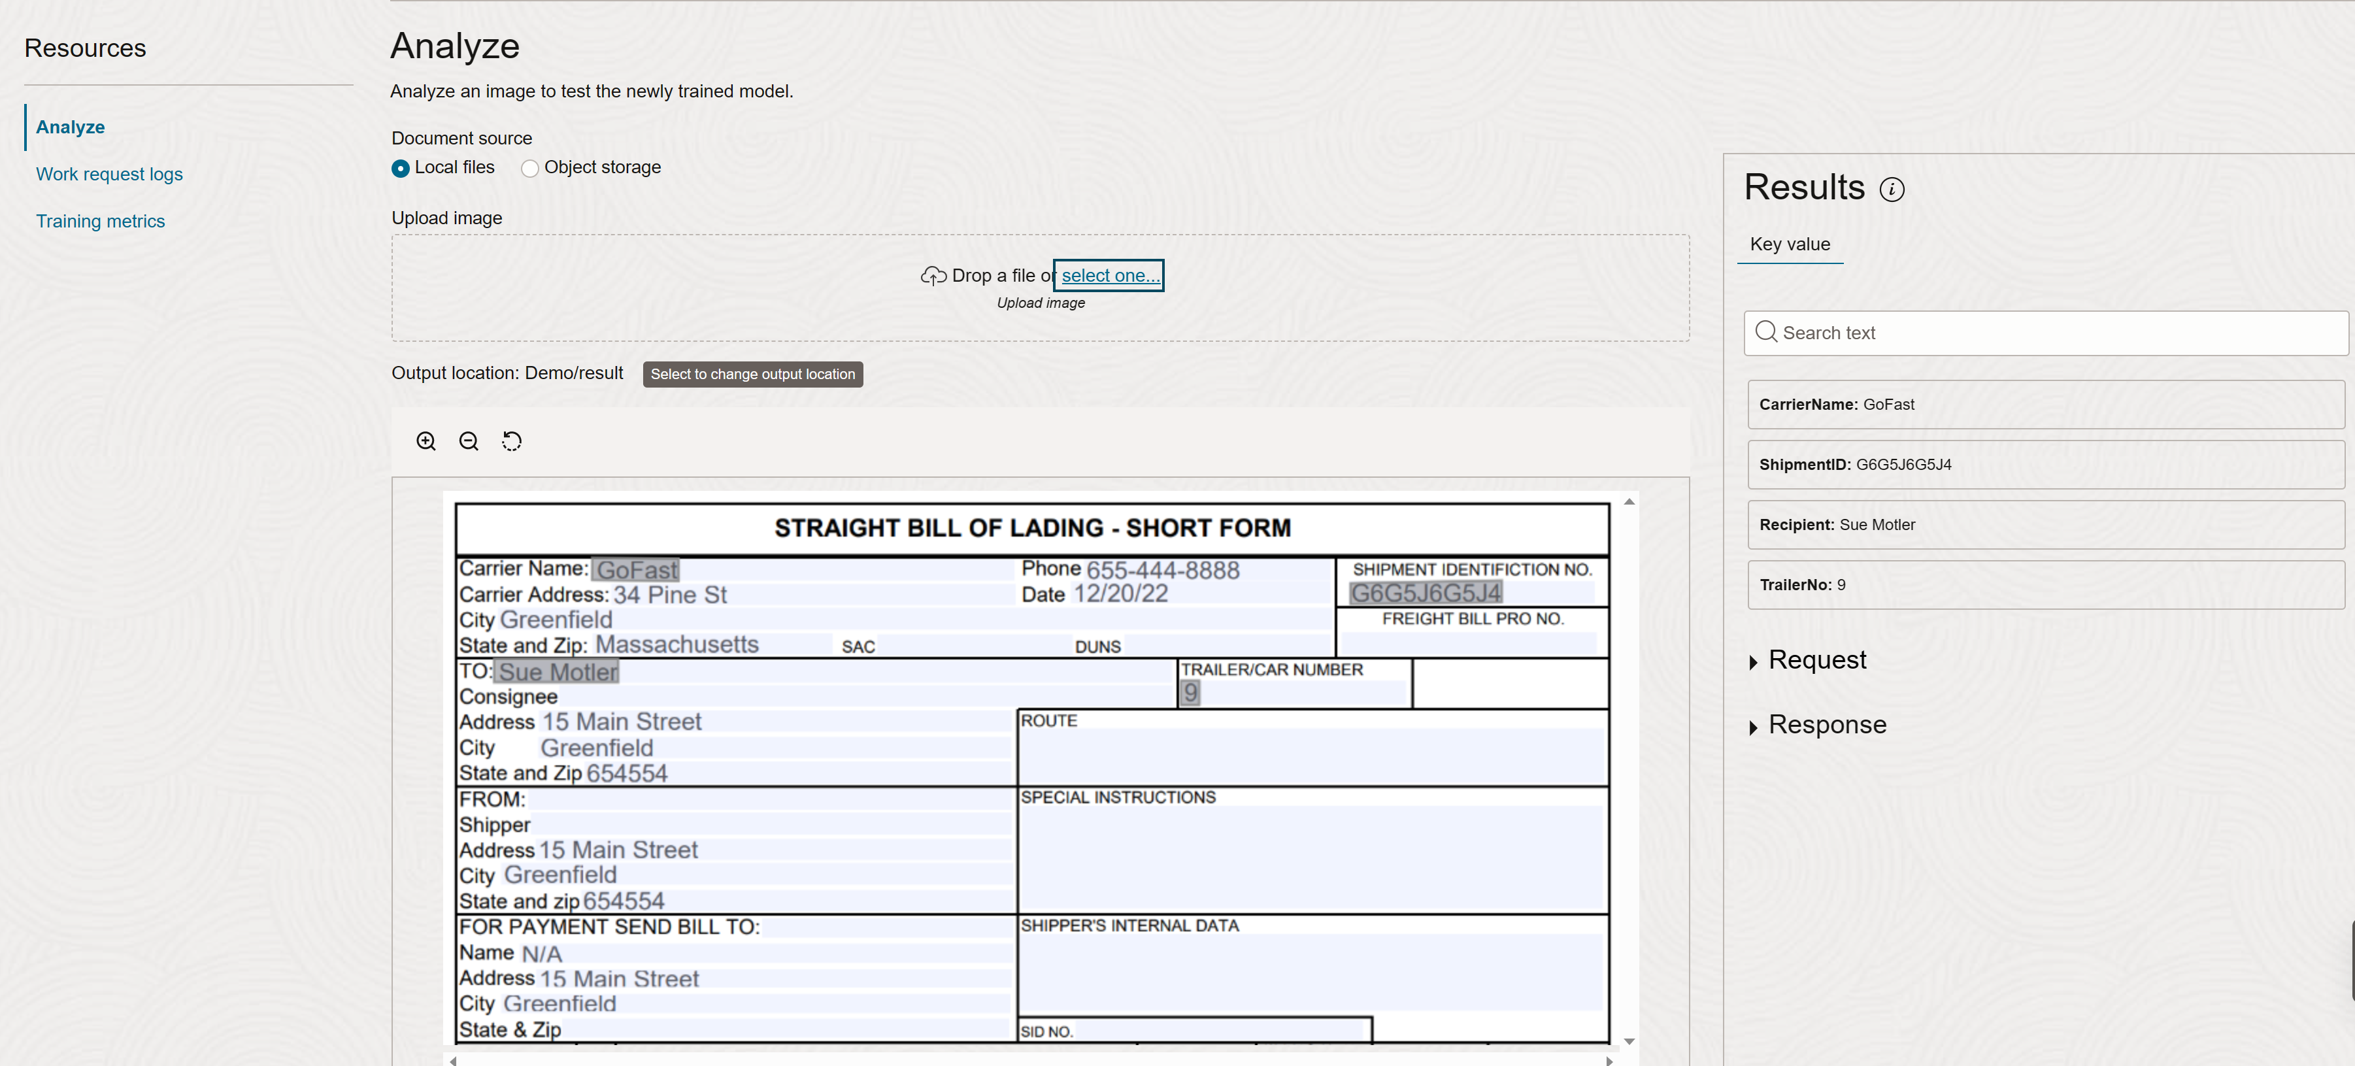Open Training metrics in sidebar
The width and height of the screenshot is (2355, 1066).
click(x=101, y=222)
